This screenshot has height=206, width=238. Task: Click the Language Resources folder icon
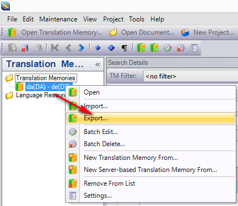tap(9, 96)
